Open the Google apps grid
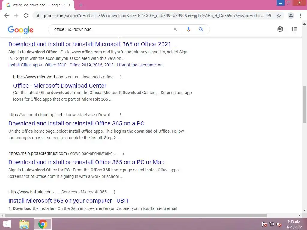Image resolution: width=307 pixels, height=230 pixels. [294, 29]
